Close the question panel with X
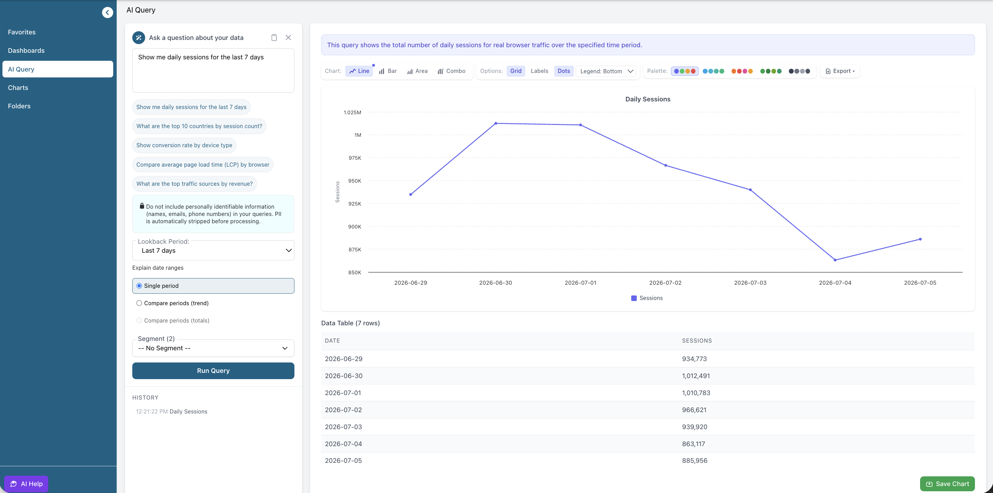The height and width of the screenshot is (493, 993). pyautogui.click(x=288, y=37)
